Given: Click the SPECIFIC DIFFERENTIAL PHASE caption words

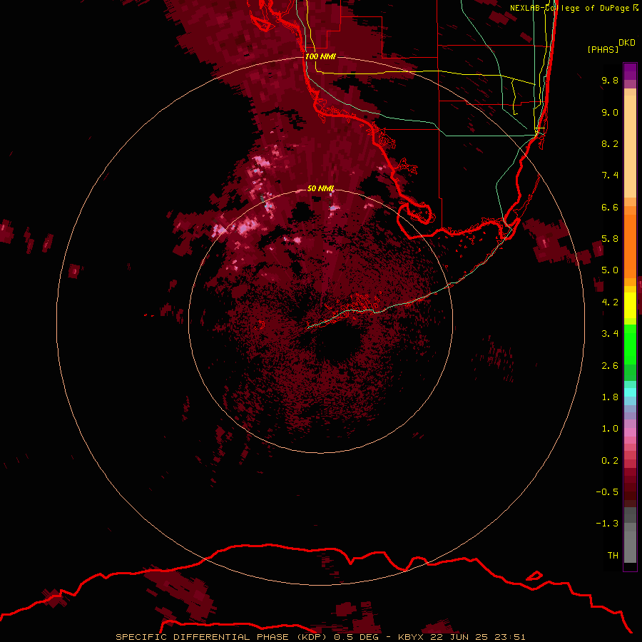Looking at the screenshot, I should click(x=203, y=637).
